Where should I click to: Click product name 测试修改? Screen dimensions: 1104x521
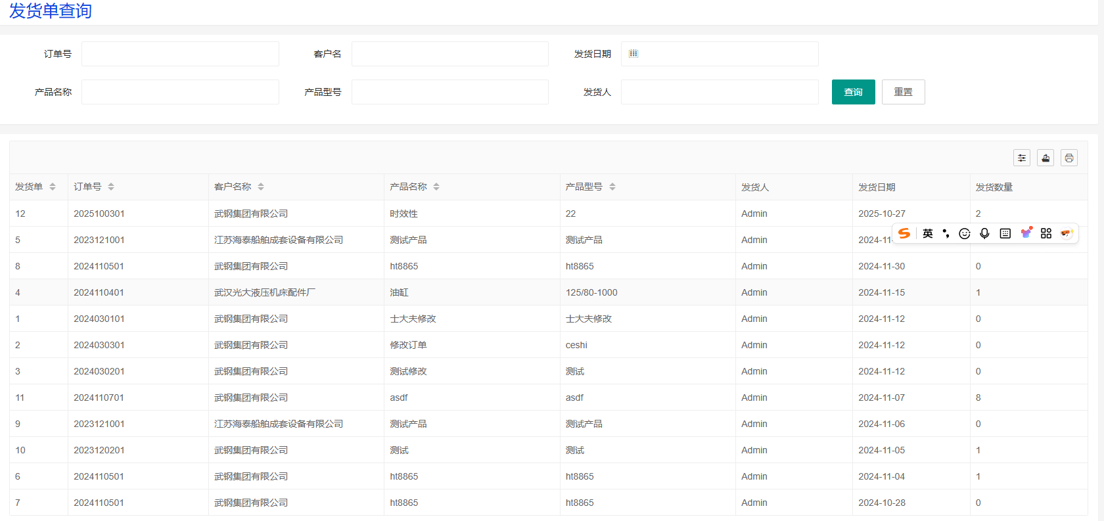tap(408, 371)
